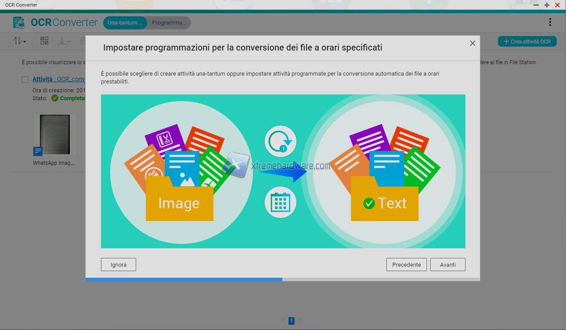Open the Attività : OCR_conv link

pos(58,80)
